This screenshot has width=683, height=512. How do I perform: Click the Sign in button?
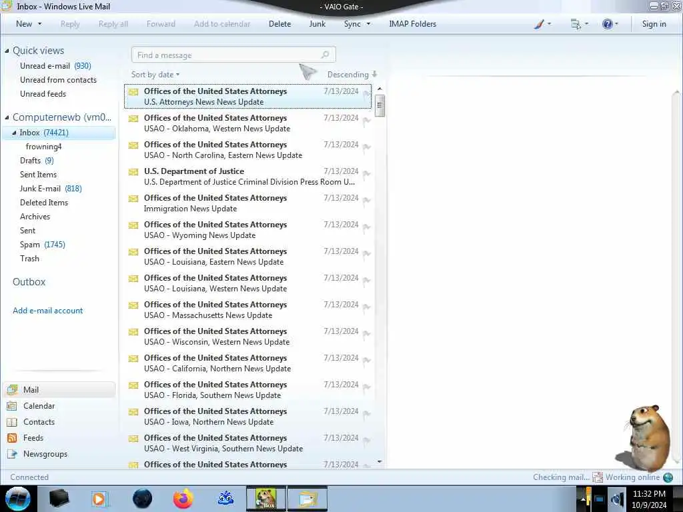[x=654, y=24]
